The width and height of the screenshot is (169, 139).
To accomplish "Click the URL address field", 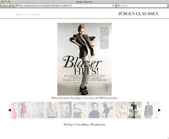I will pyautogui.click(x=65, y=6).
